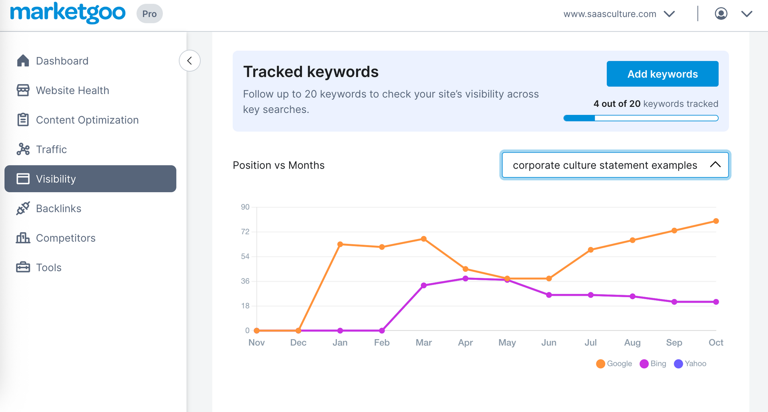768x412 pixels.
Task: Click the Add keywords button
Action: tap(662, 74)
